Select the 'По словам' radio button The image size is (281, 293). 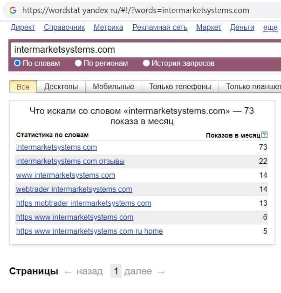[x=17, y=63]
